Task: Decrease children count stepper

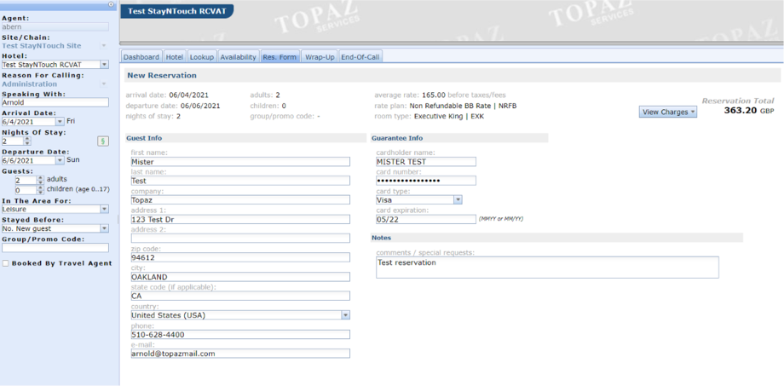Action: 41,193
